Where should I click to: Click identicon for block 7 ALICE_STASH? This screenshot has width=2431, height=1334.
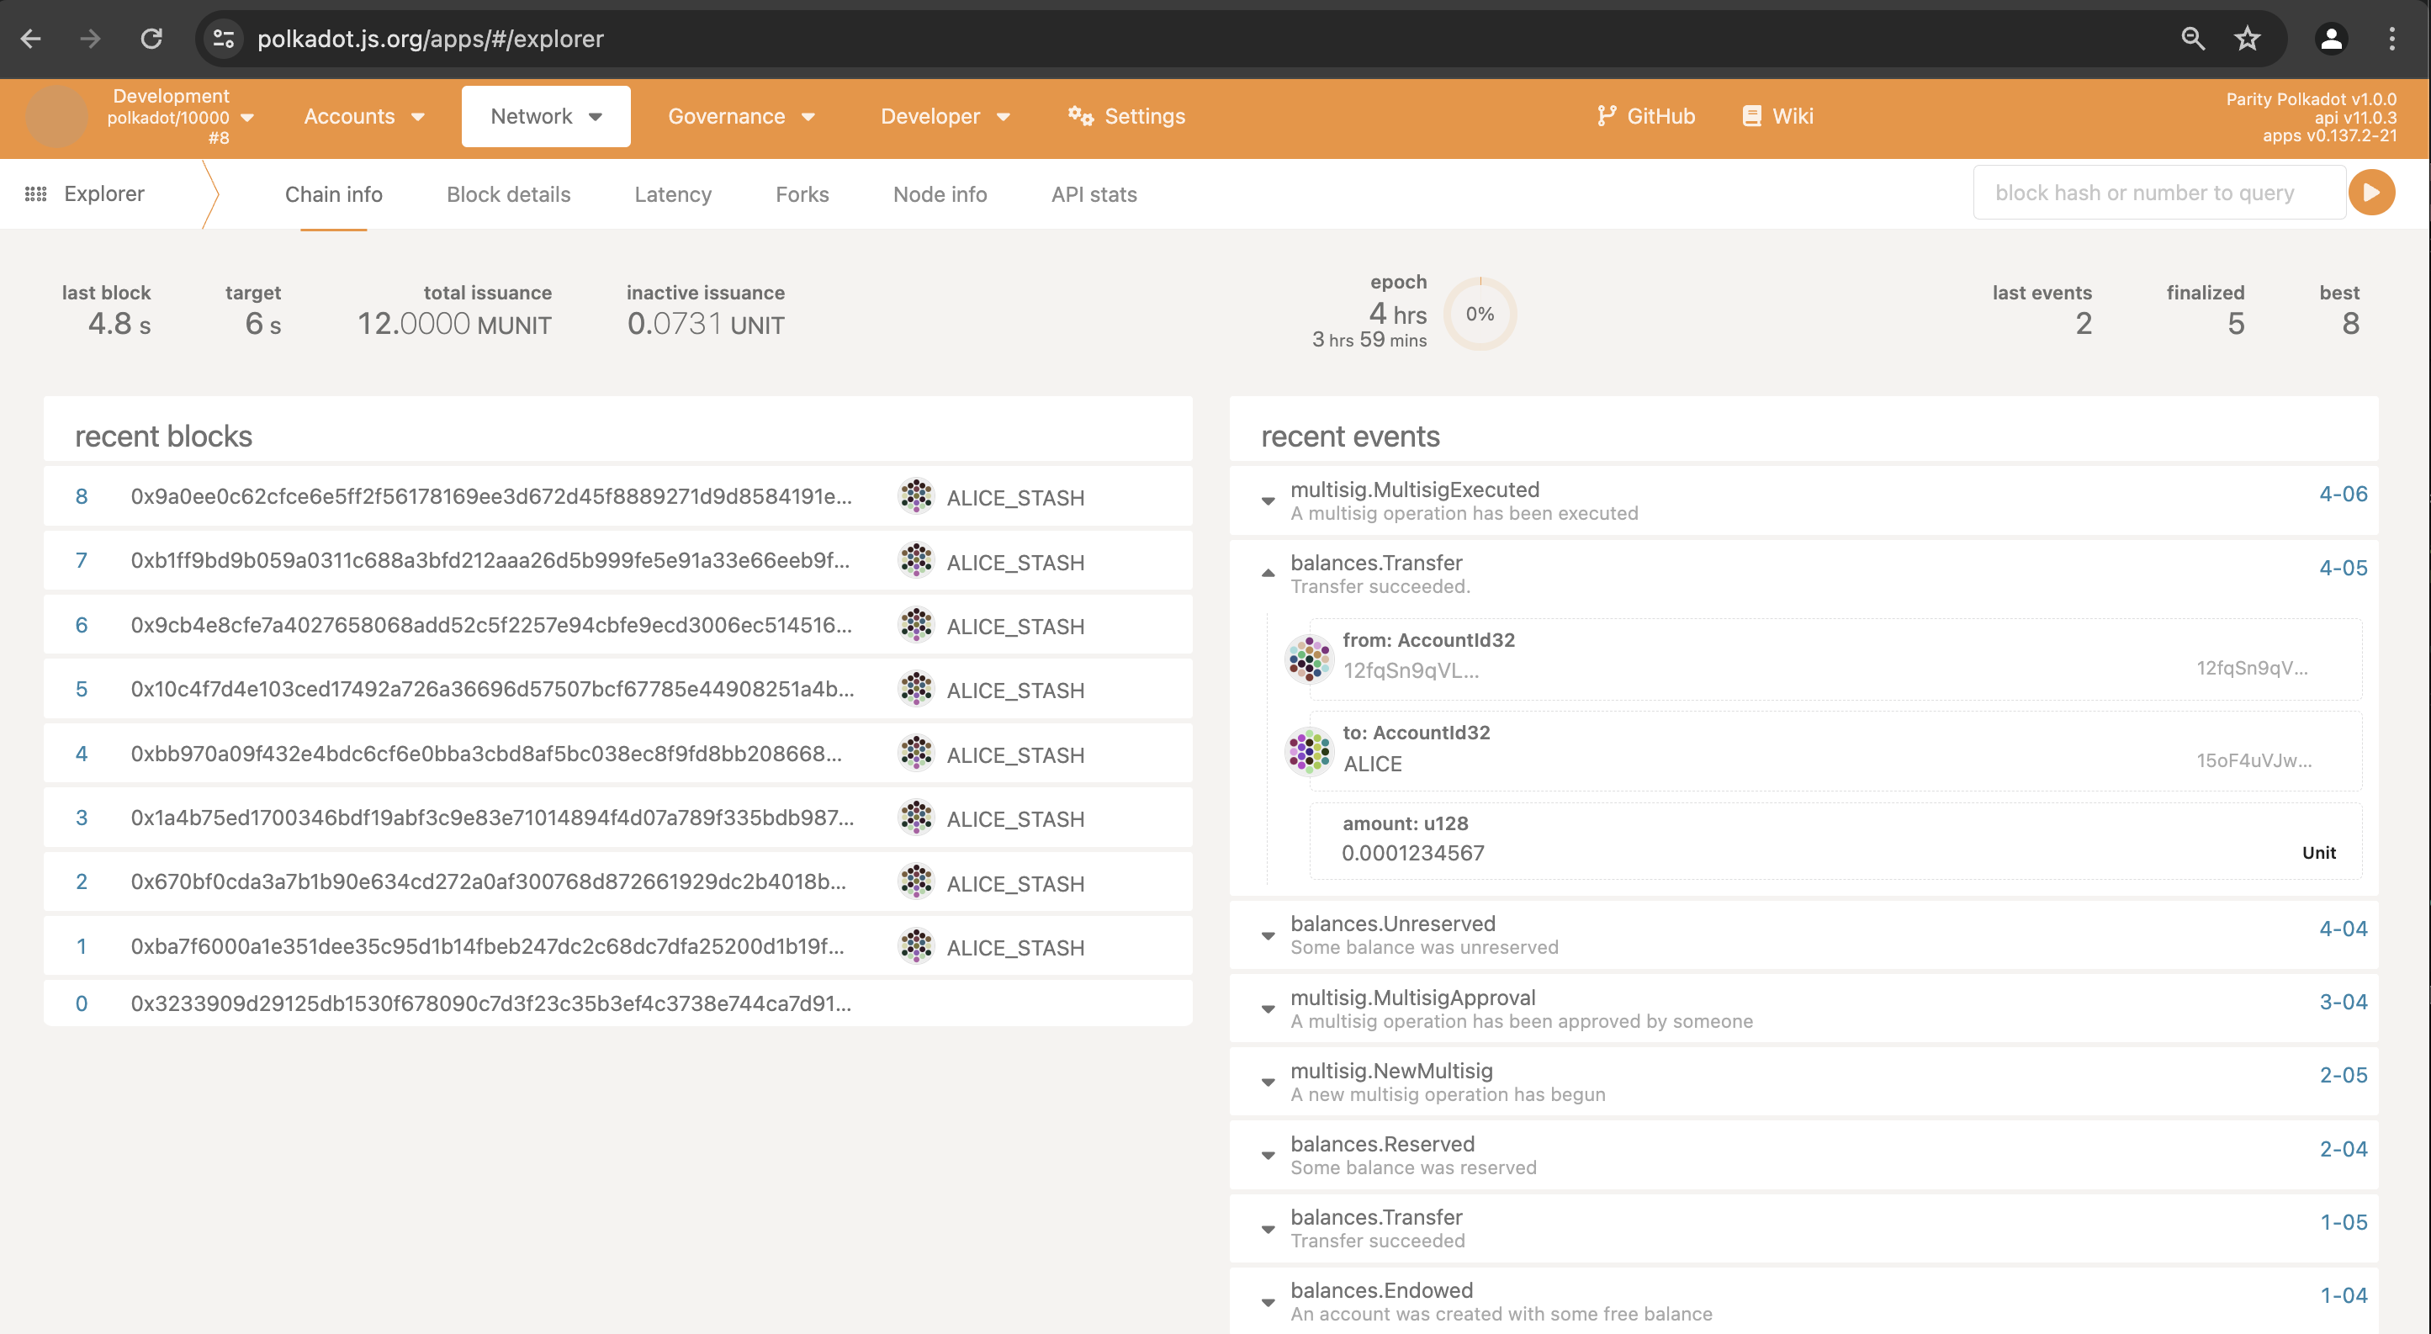tap(915, 560)
